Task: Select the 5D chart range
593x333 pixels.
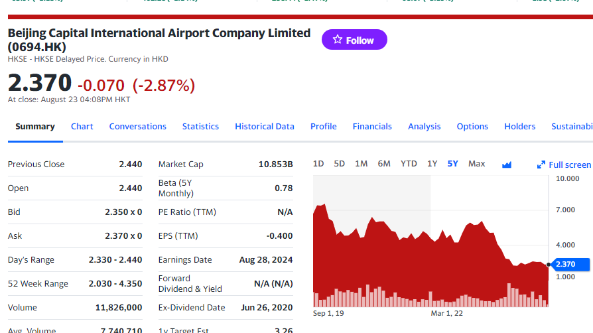Action: point(339,164)
